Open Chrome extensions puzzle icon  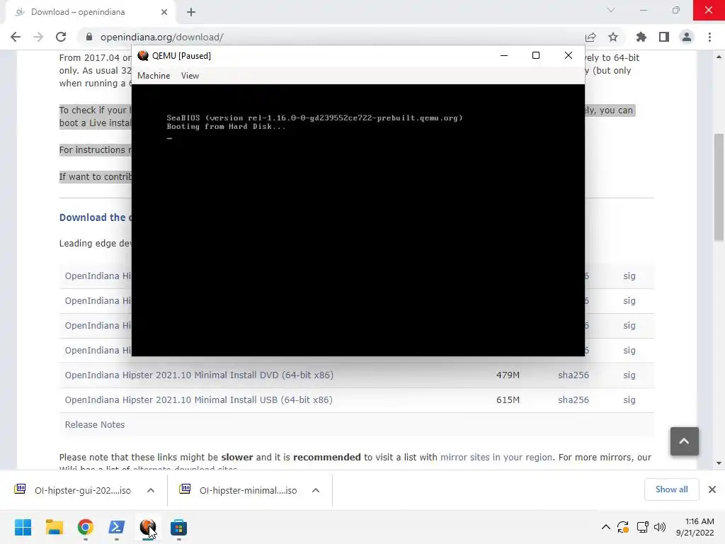[x=641, y=37]
